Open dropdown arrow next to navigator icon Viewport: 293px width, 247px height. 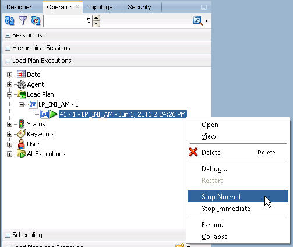(206, 20)
